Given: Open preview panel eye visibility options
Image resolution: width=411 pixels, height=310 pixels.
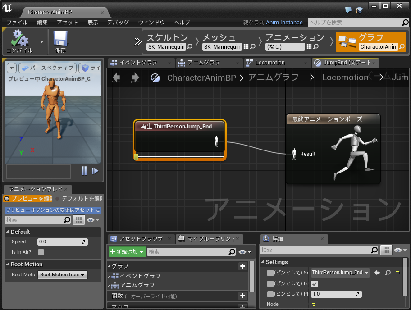Looking at the screenshot, I should tap(93, 220).
